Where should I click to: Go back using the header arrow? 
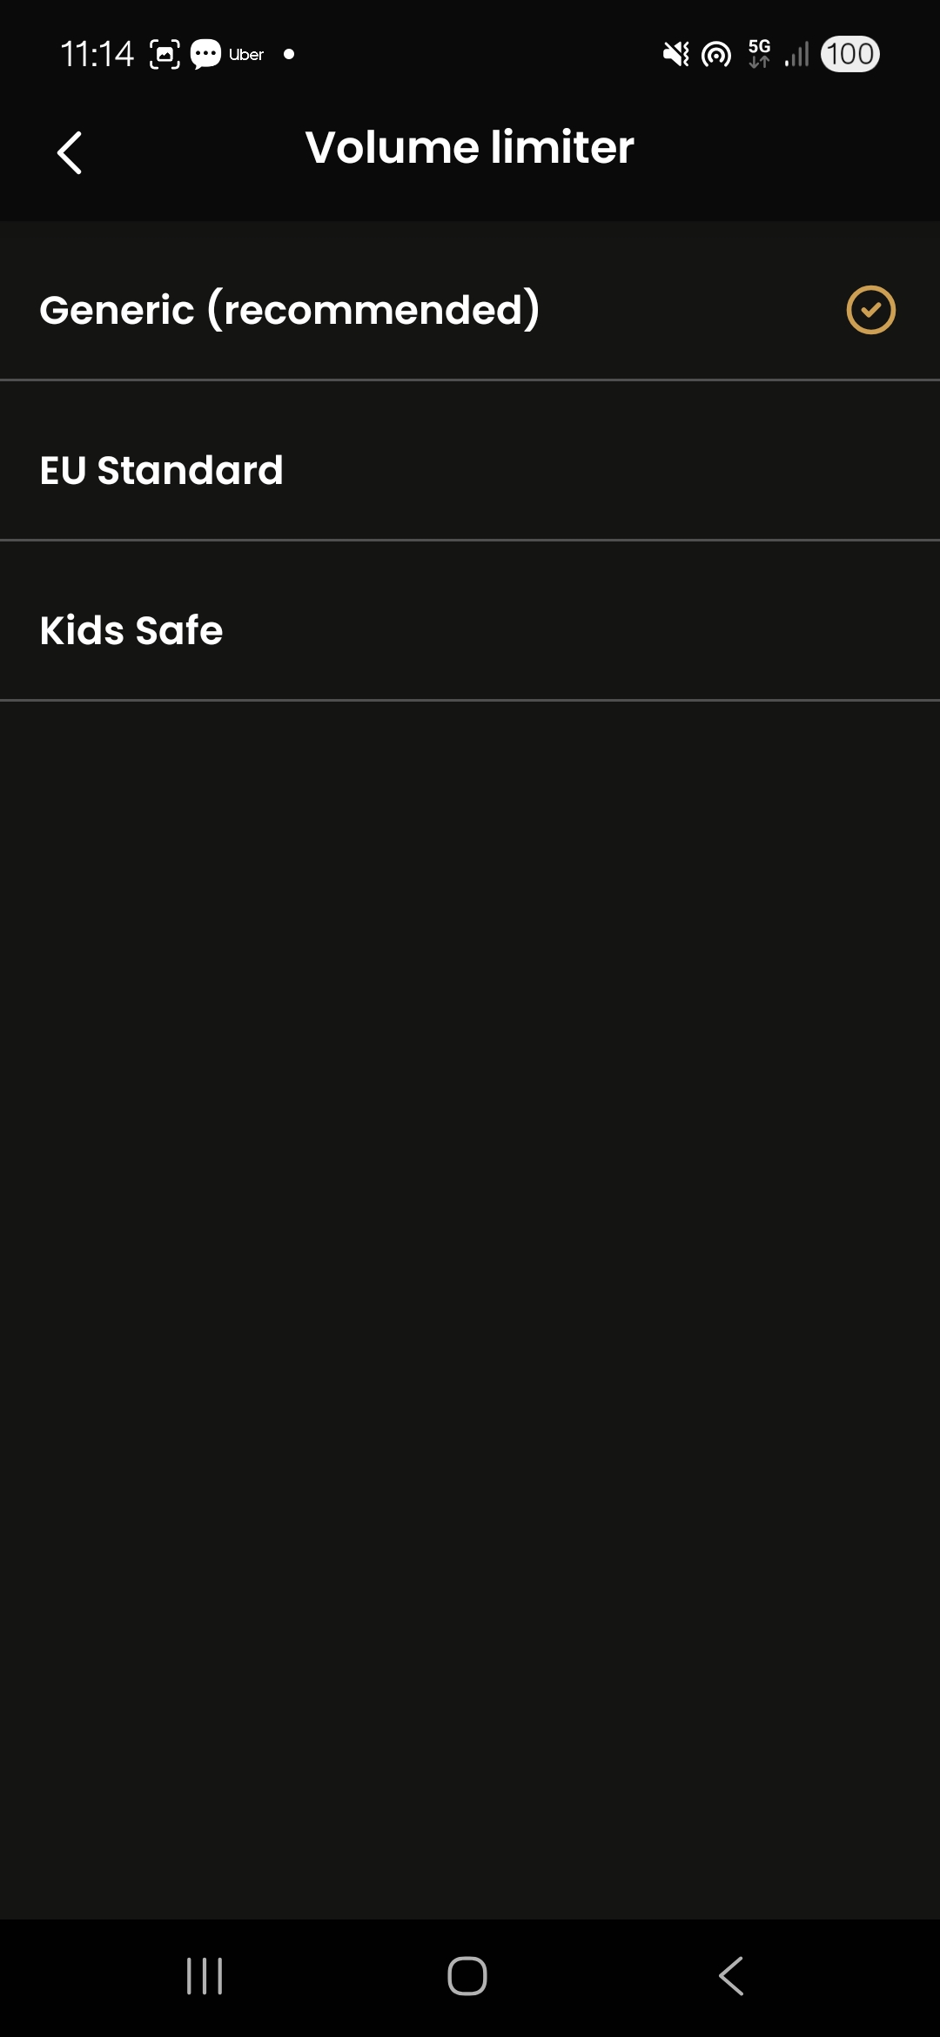(70, 152)
